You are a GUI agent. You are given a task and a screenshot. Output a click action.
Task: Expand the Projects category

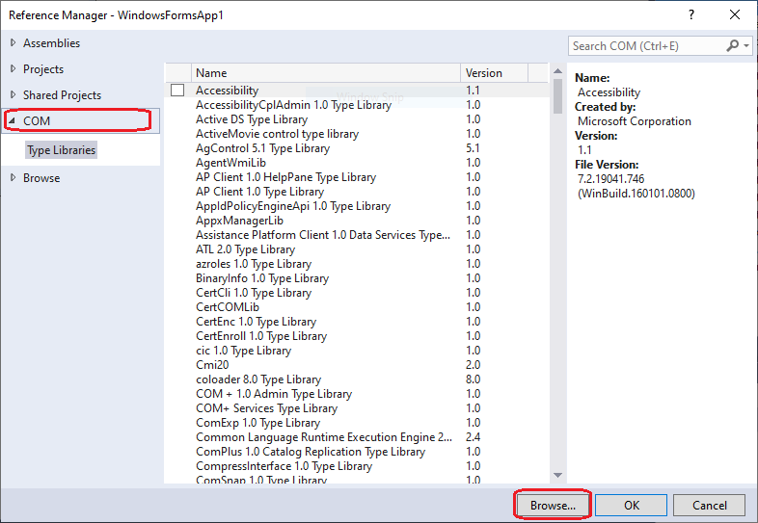(x=14, y=69)
